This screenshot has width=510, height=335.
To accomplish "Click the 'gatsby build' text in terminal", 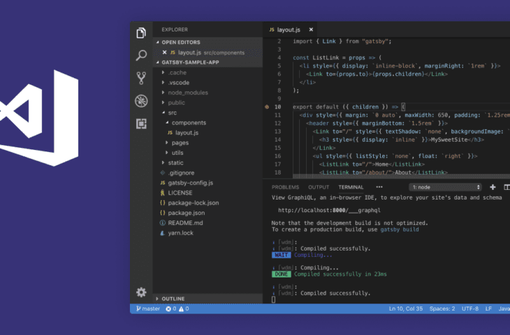I will click(400, 230).
